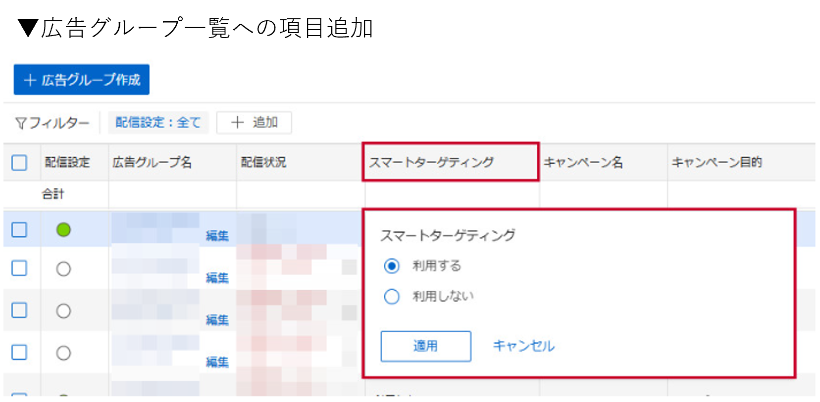820x402 pixels.
Task: Click the second row delivery status circle
Action: pyautogui.click(x=63, y=269)
